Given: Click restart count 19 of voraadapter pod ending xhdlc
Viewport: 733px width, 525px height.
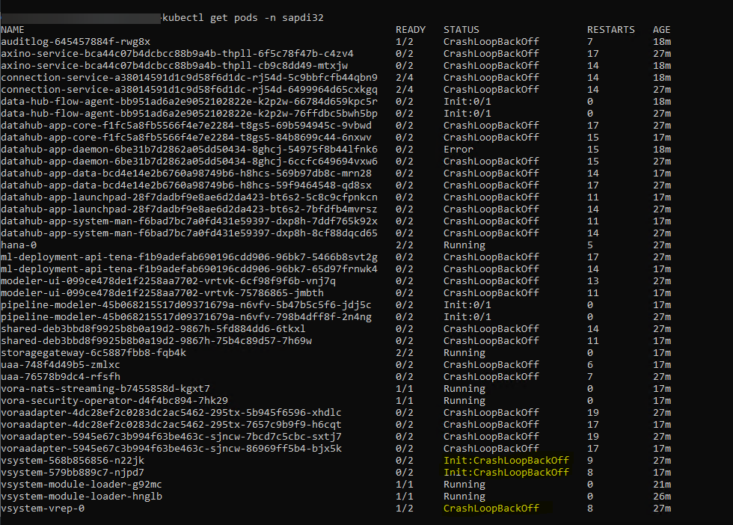Looking at the screenshot, I should [592, 413].
